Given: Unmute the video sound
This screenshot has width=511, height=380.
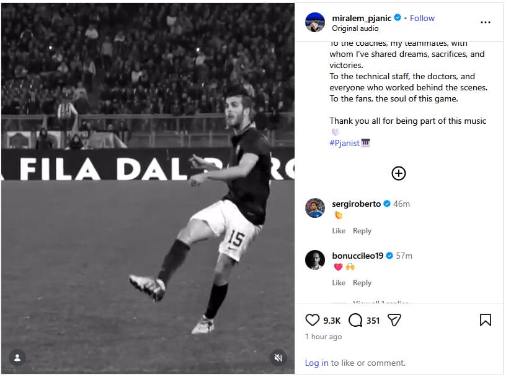Looking at the screenshot, I should click(x=278, y=358).
